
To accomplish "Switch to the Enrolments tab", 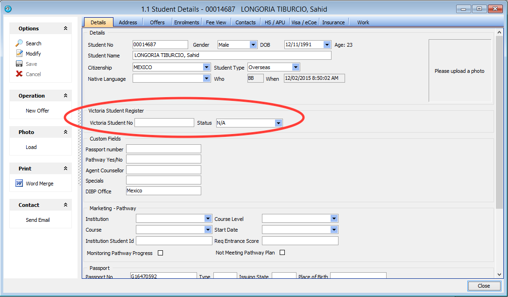I will (x=187, y=22).
